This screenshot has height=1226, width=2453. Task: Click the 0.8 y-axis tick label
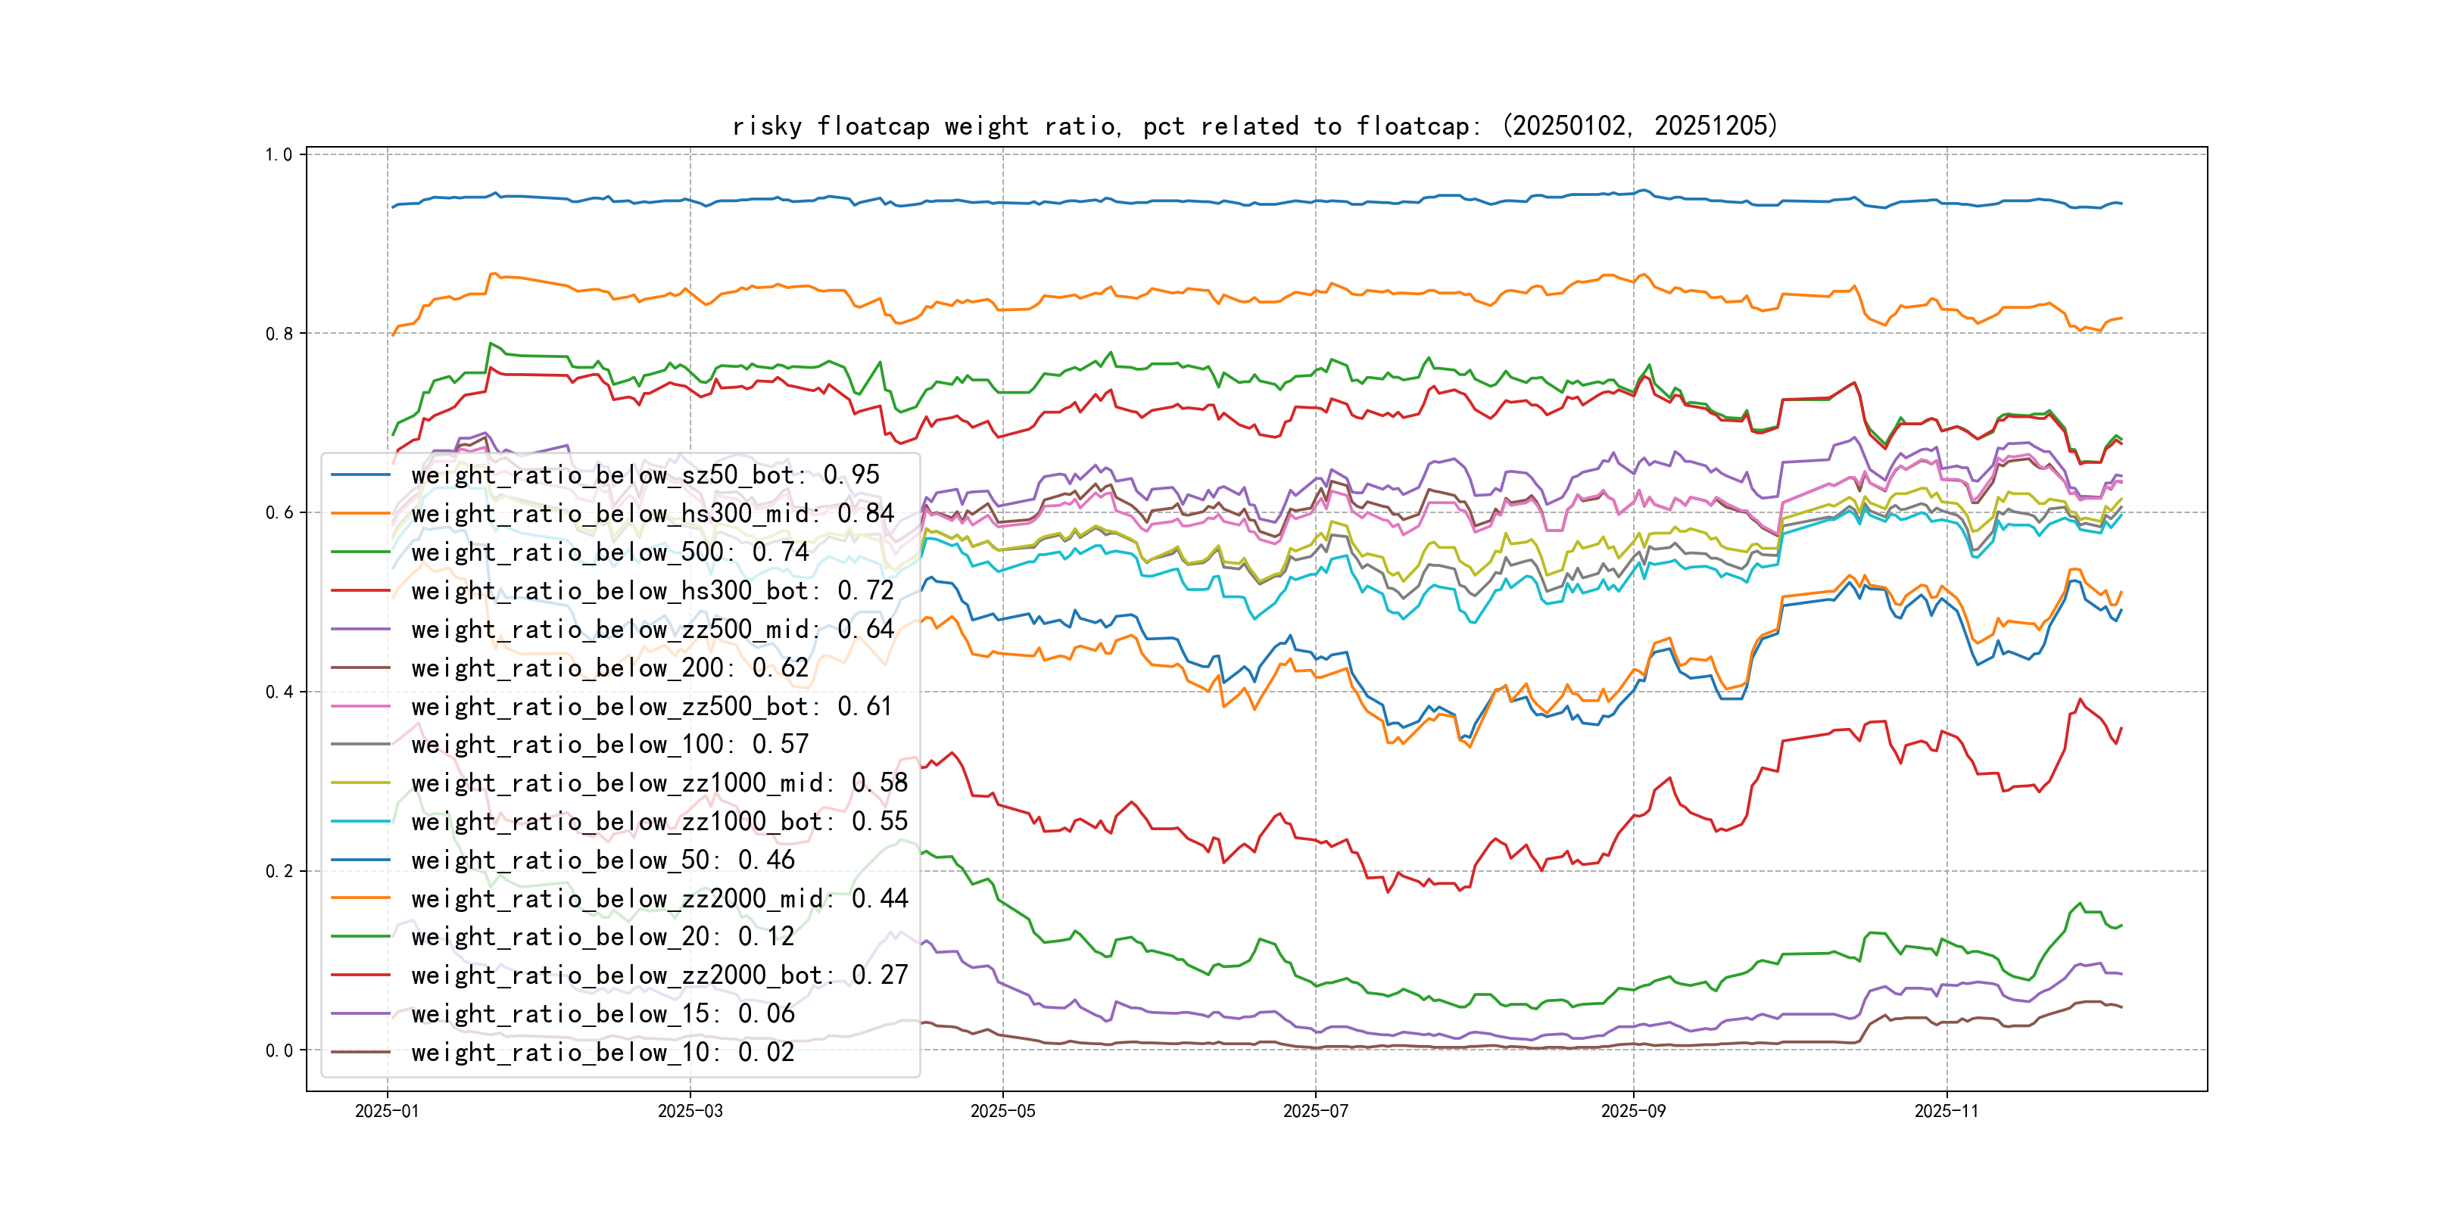point(279,334)
